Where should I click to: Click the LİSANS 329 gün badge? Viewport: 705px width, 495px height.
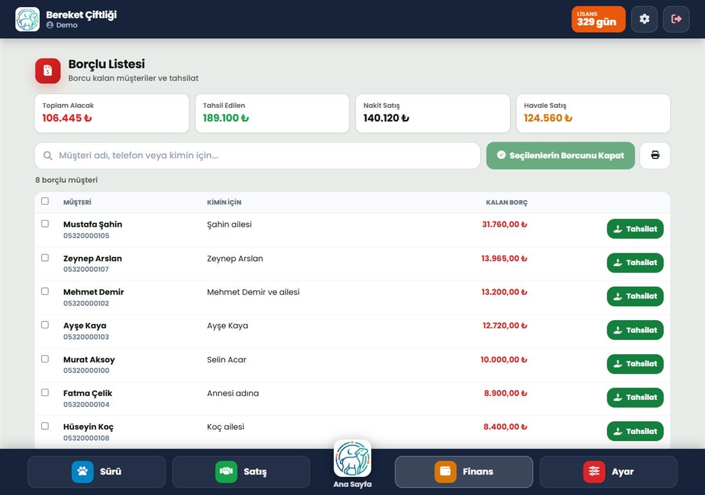coord(598,19)
